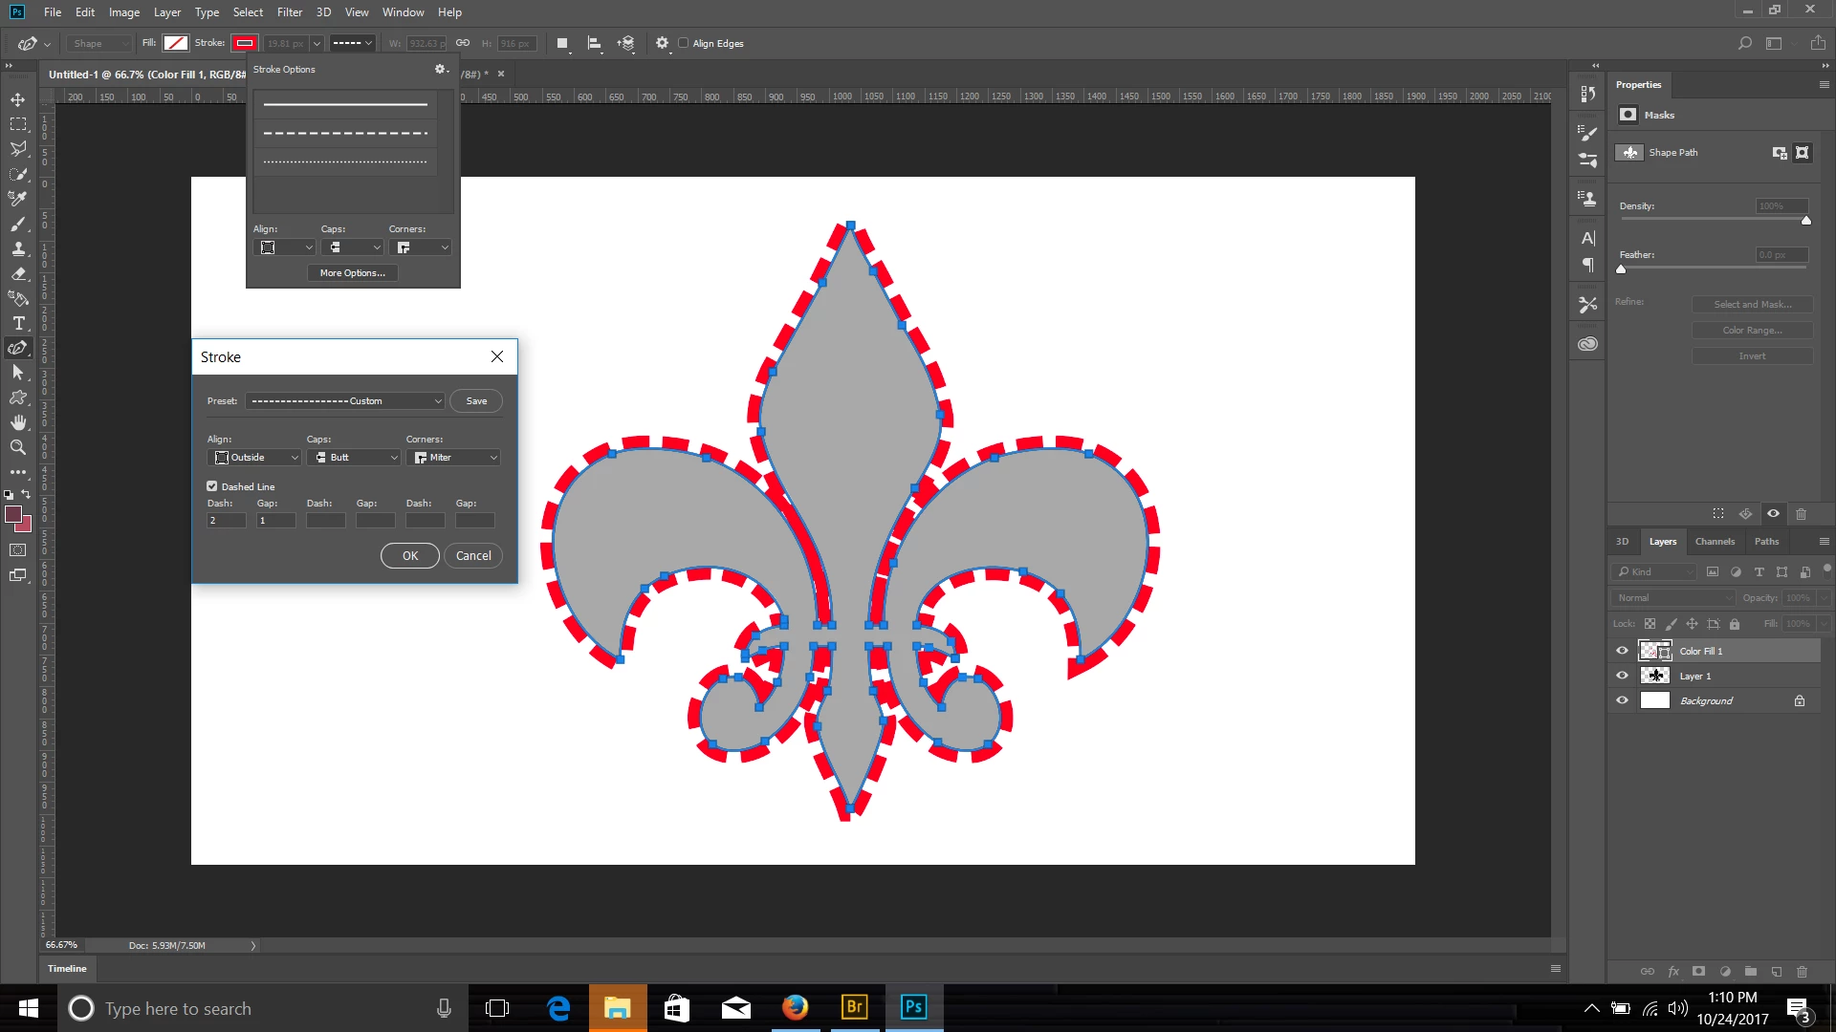Hide the Background layer
This screenshot has width=1836, height=1032.
[1622, 700]
